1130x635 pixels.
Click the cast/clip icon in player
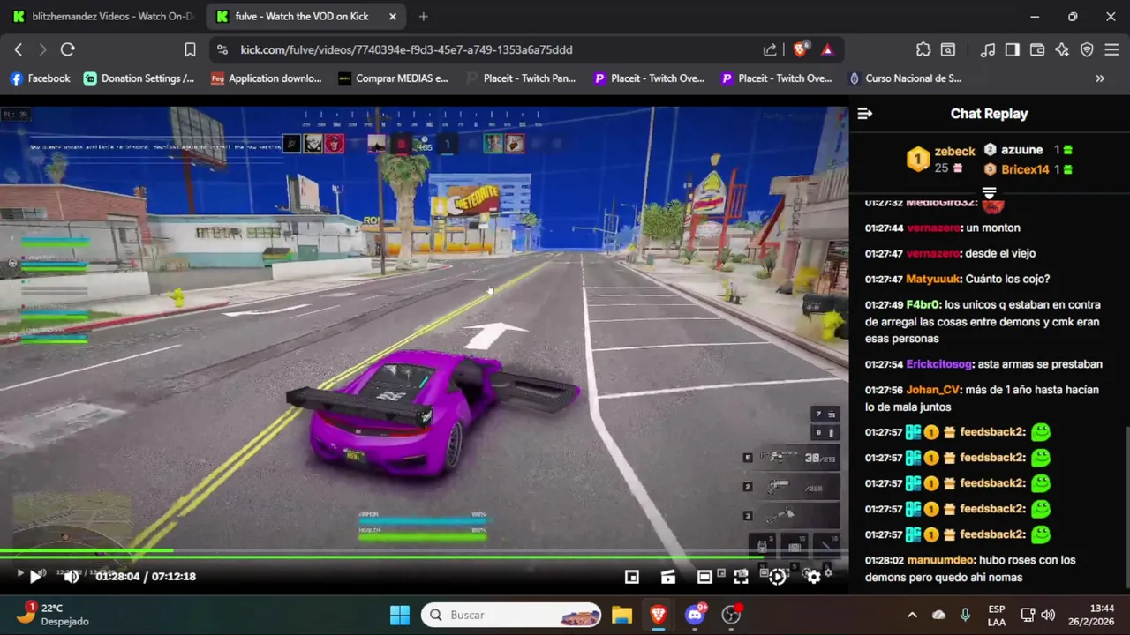pos(667,576)
